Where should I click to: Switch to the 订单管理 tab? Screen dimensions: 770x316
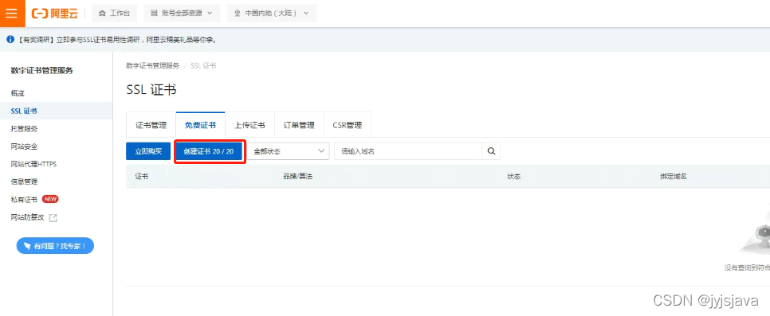[299, 125]
